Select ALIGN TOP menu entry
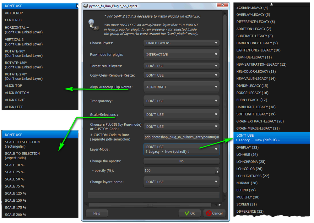 click(x=40, y=86)
